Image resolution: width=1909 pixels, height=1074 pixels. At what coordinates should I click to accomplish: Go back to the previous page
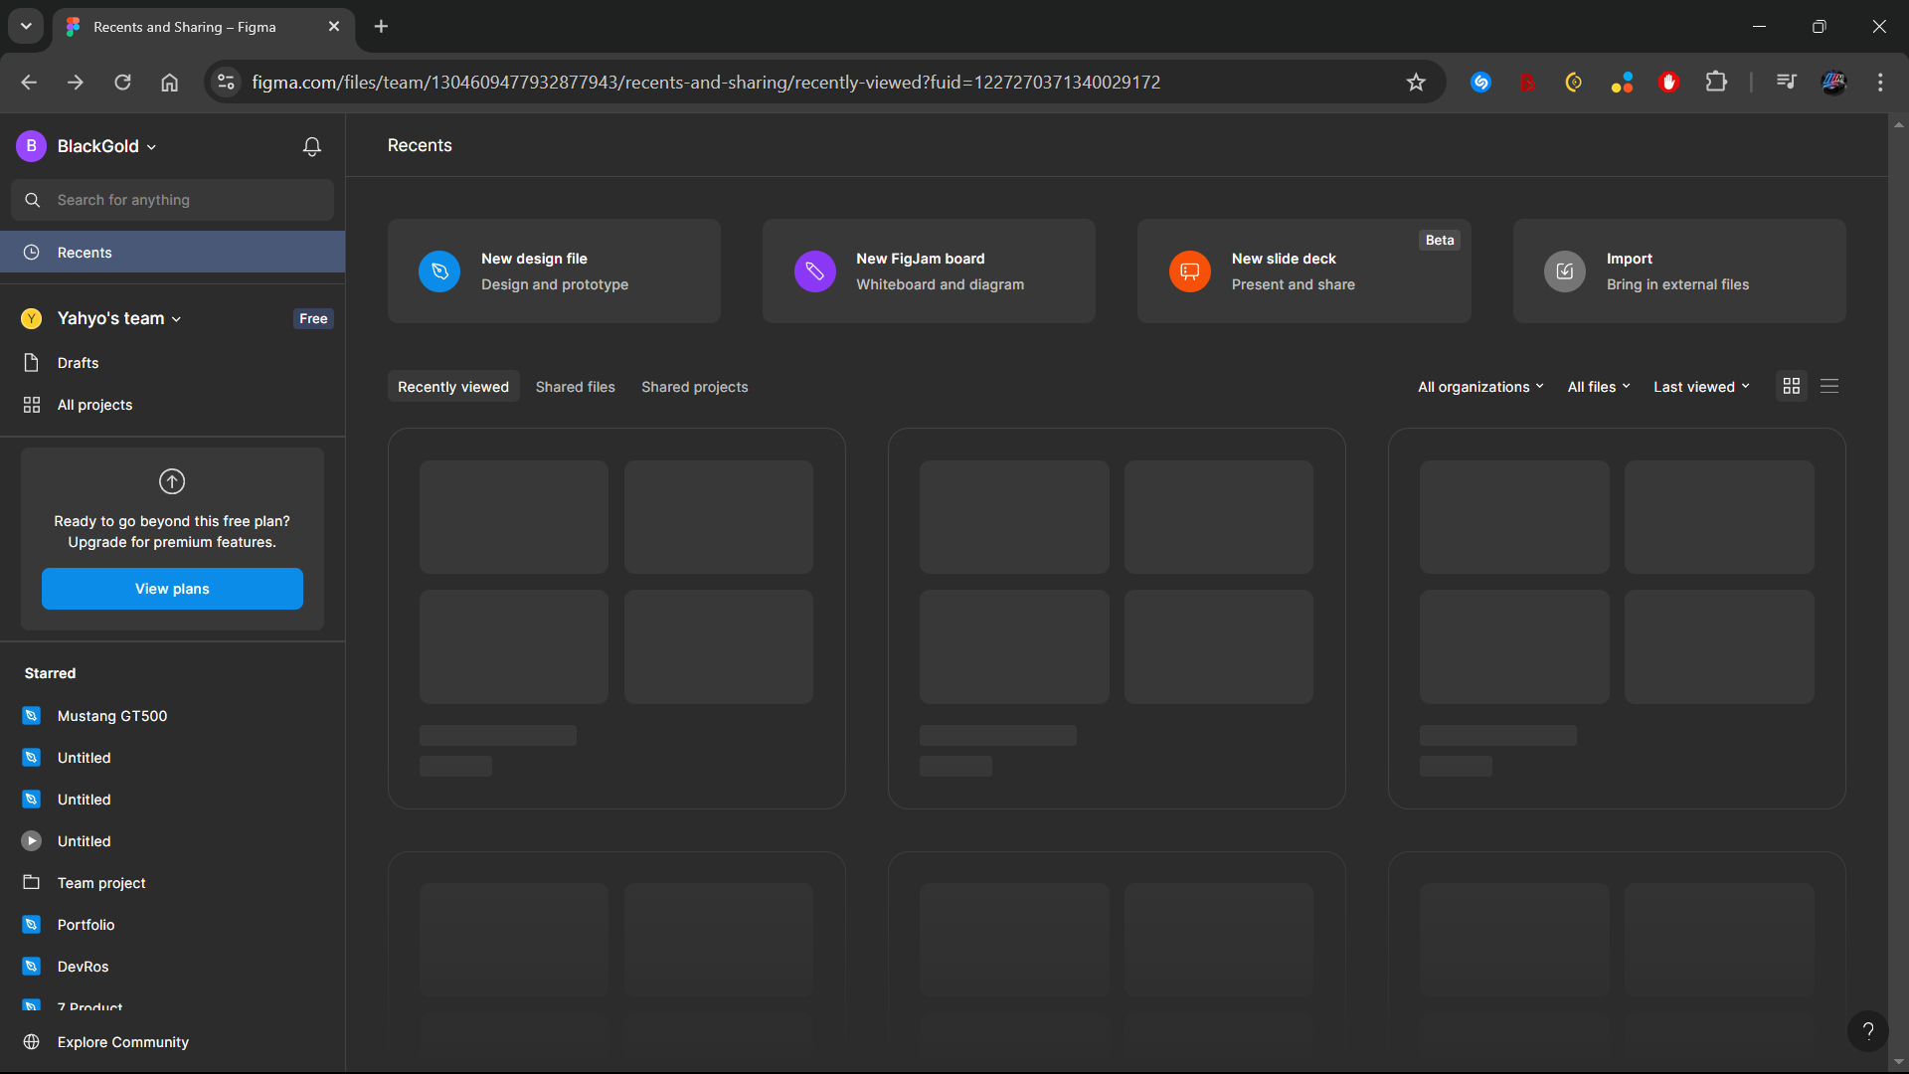pyautogui.click(x=29, y=83)
